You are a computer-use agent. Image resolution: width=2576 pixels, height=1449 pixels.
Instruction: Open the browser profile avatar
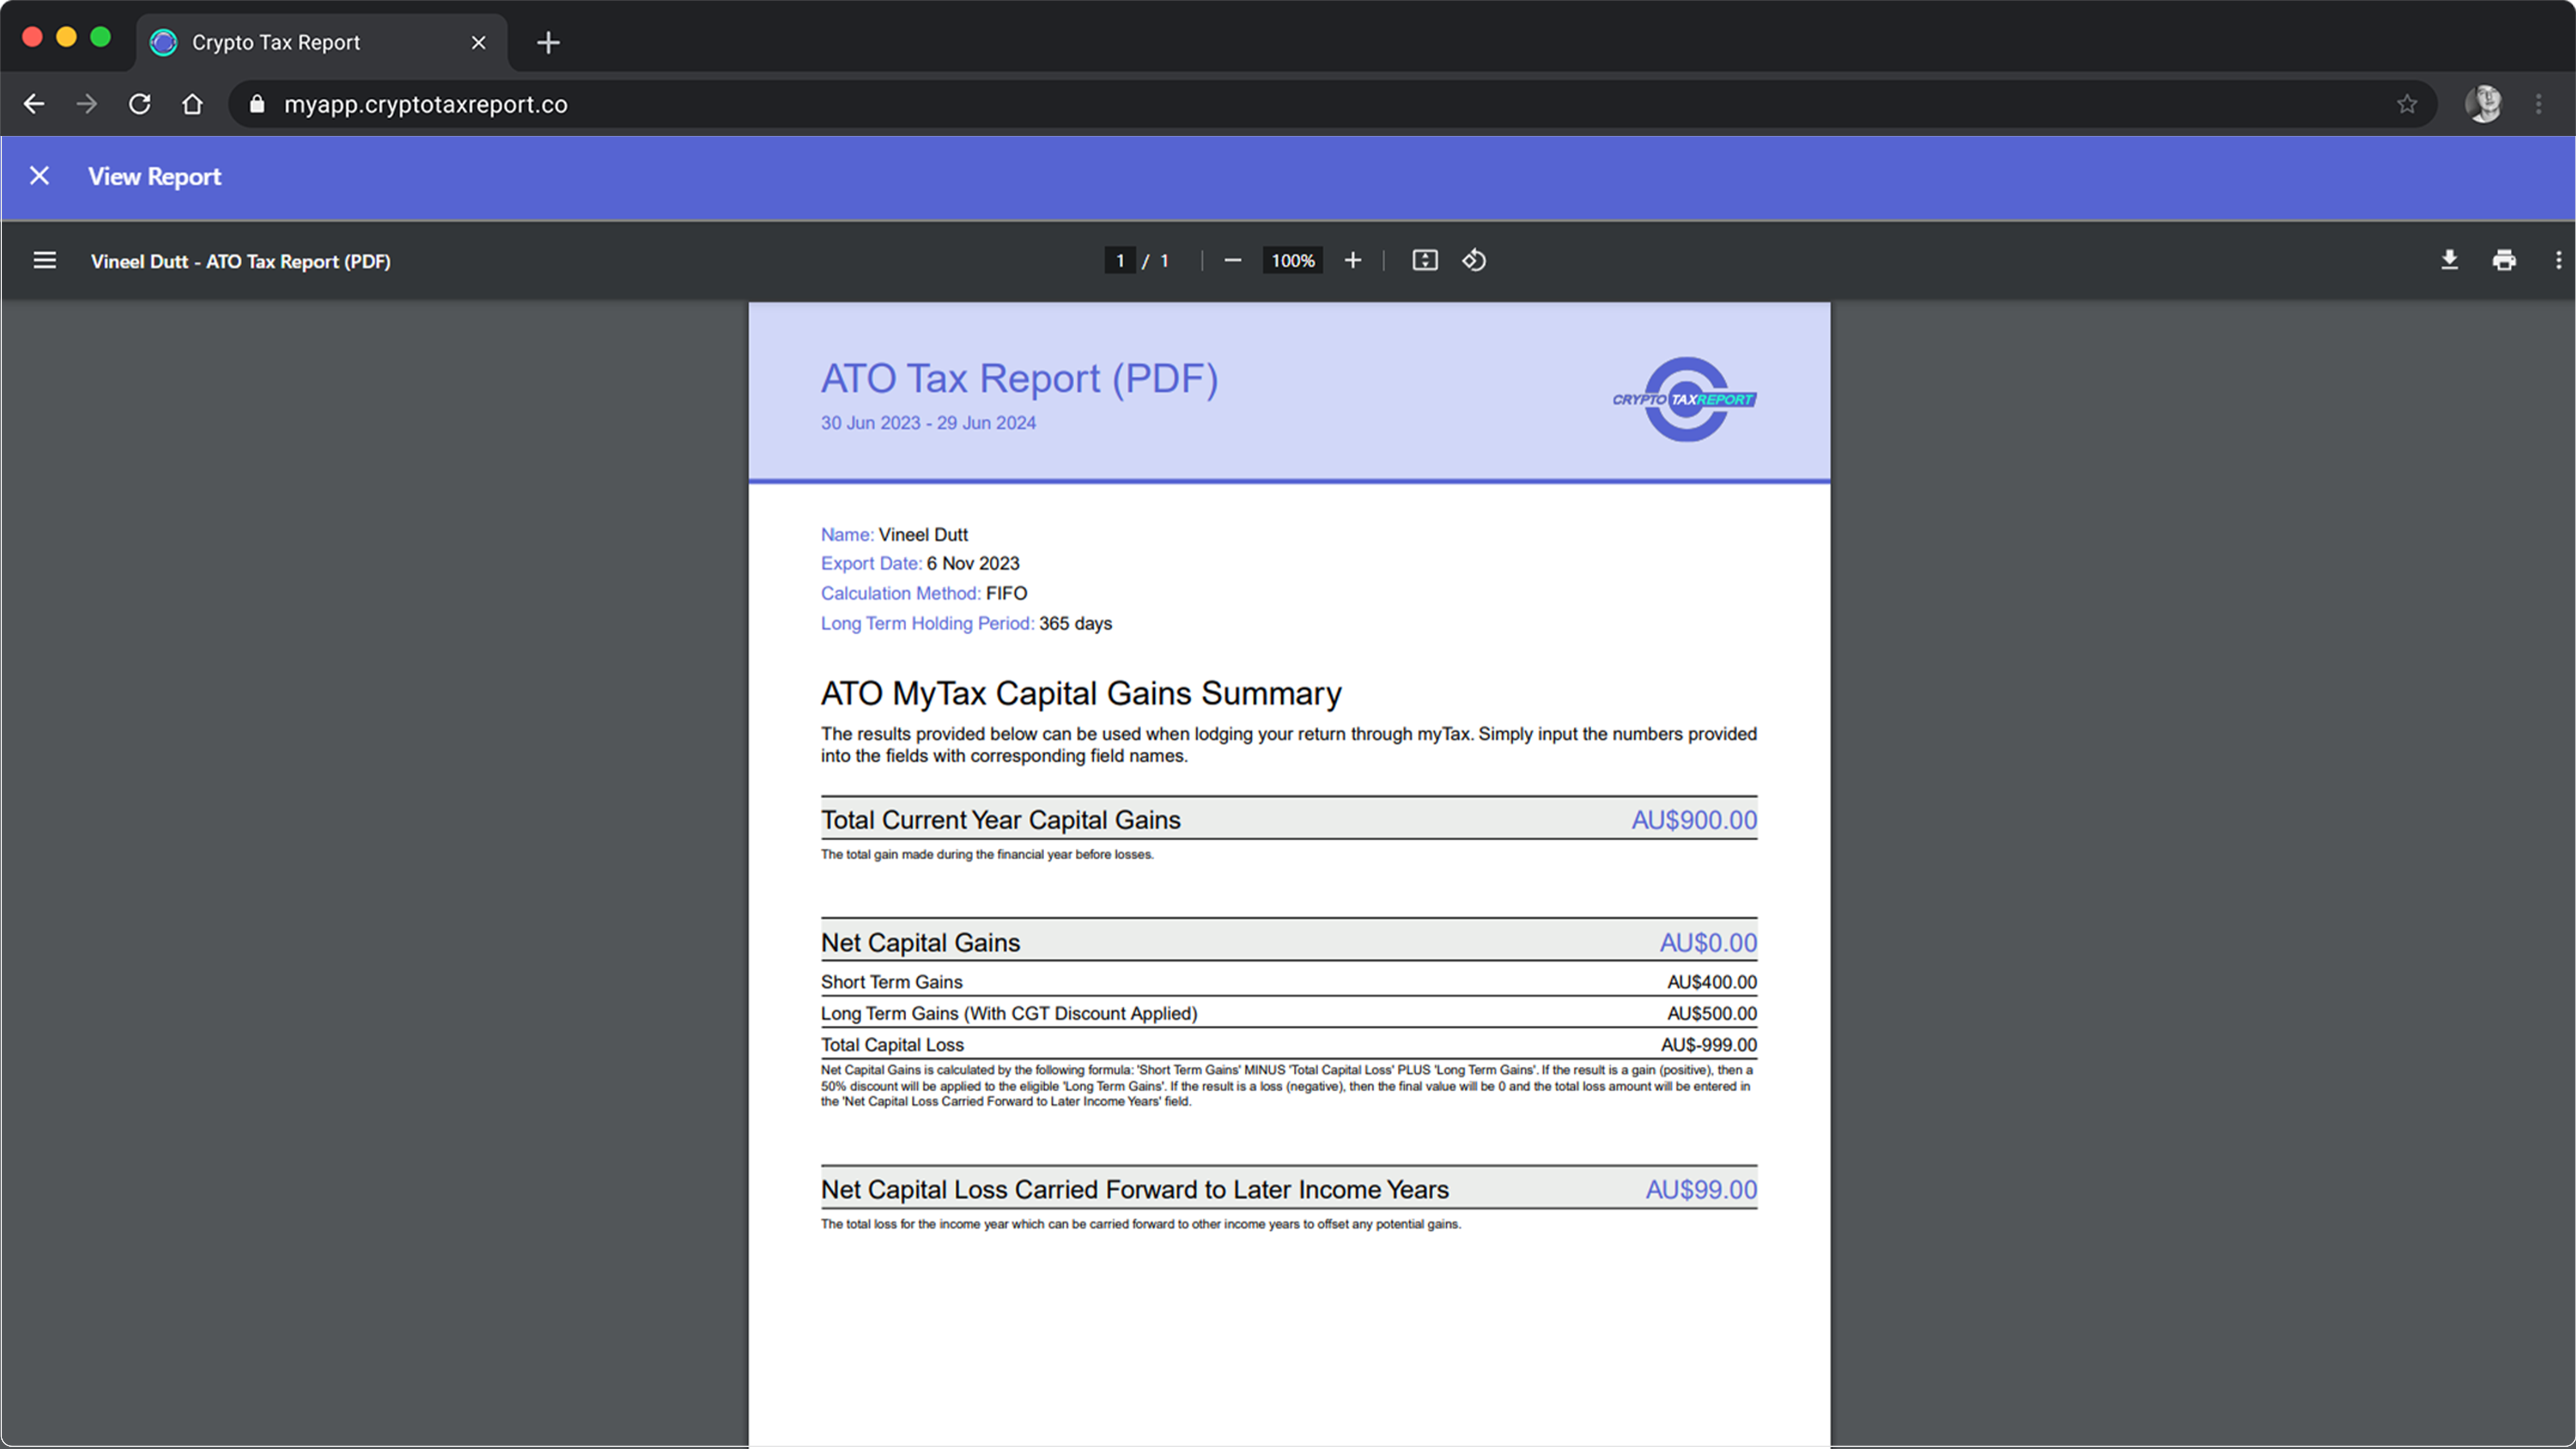2483,104
